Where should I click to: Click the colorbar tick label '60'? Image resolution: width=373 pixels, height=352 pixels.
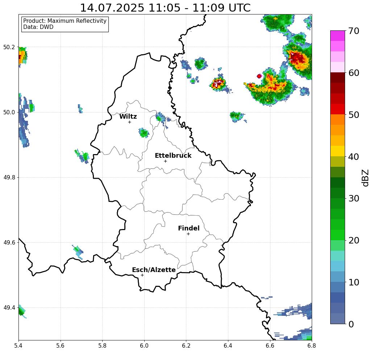point(354,73)
